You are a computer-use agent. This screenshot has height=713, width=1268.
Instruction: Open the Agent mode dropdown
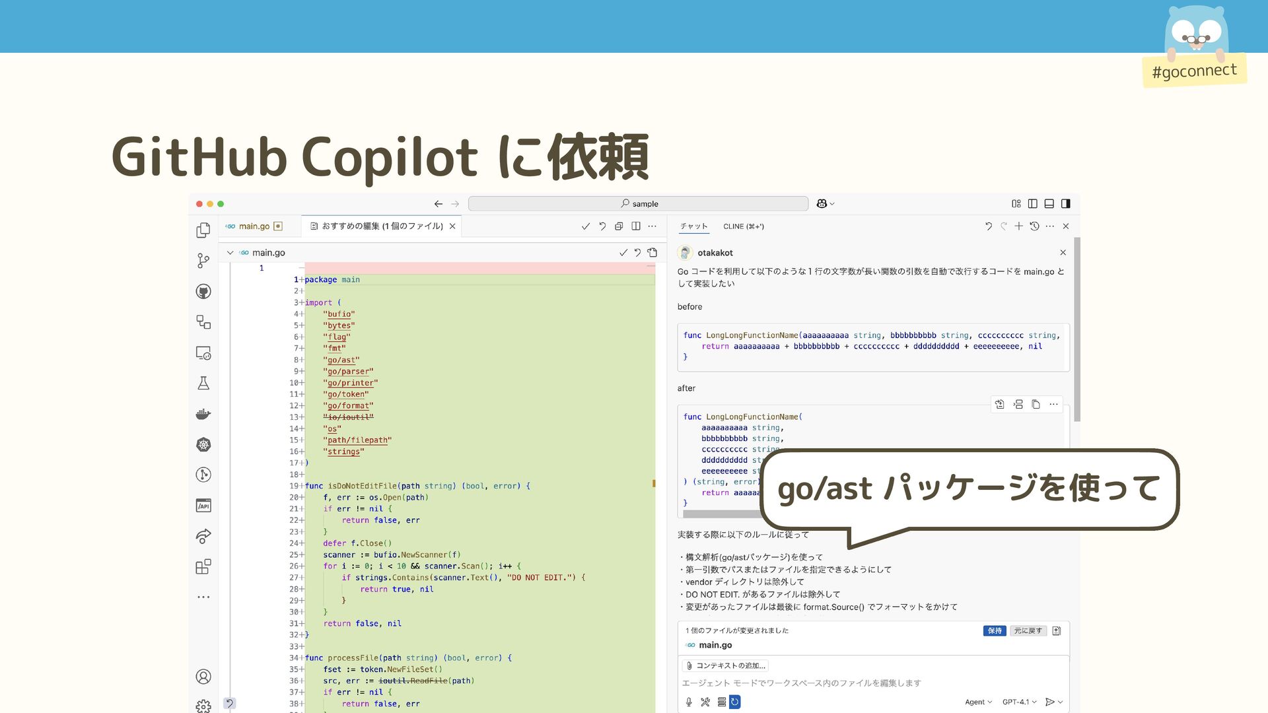tap(978, 702)
